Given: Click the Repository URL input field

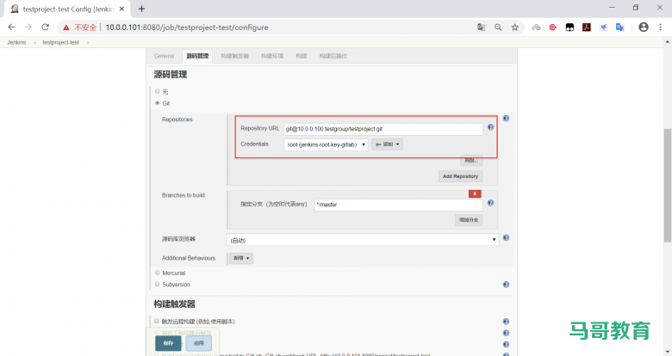Looking at the screenshot, I should click(x=383, y=129).
